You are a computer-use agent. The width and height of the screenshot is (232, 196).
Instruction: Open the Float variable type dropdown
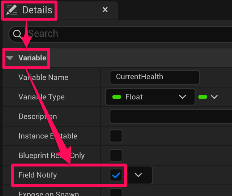click(182, 97)
